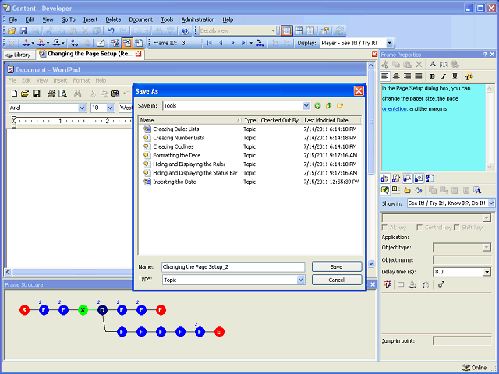
Task: Toggle left text alignment in bubble
Action: pyautogui.click(x=385, y=76)
